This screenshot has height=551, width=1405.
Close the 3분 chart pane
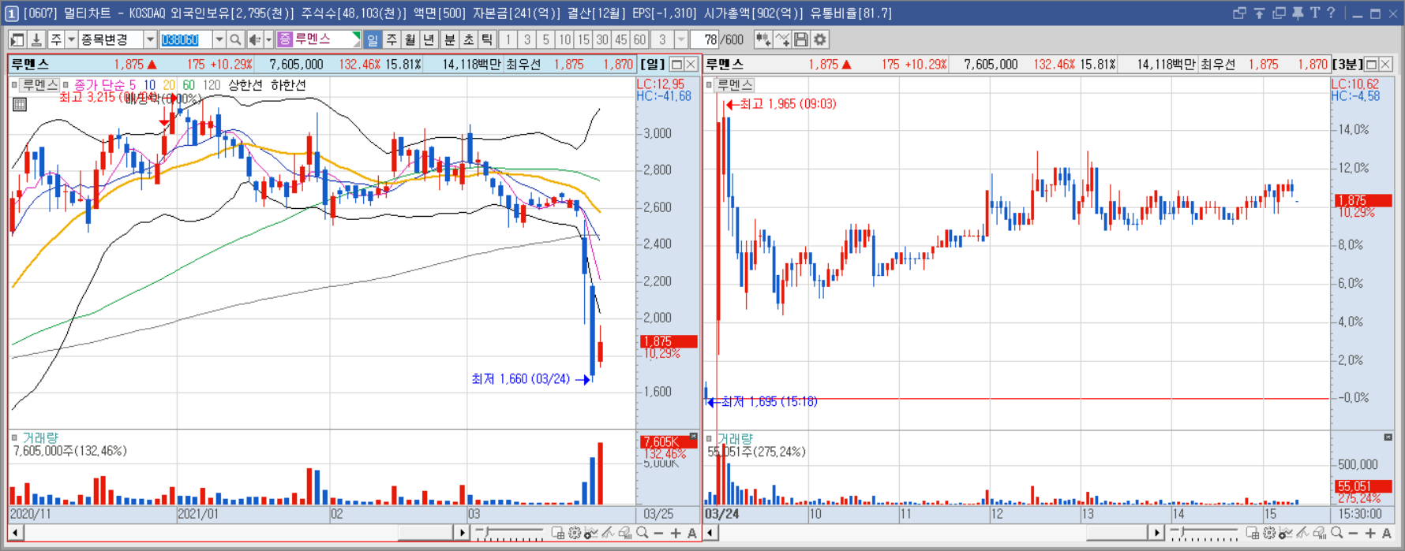pyautogui.click(x=1385, y=65)
